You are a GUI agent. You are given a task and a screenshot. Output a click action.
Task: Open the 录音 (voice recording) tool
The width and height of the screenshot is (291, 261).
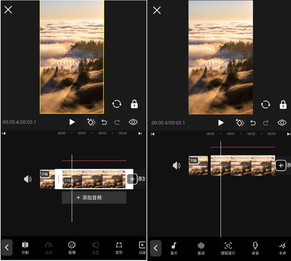[x=256, y=248]
